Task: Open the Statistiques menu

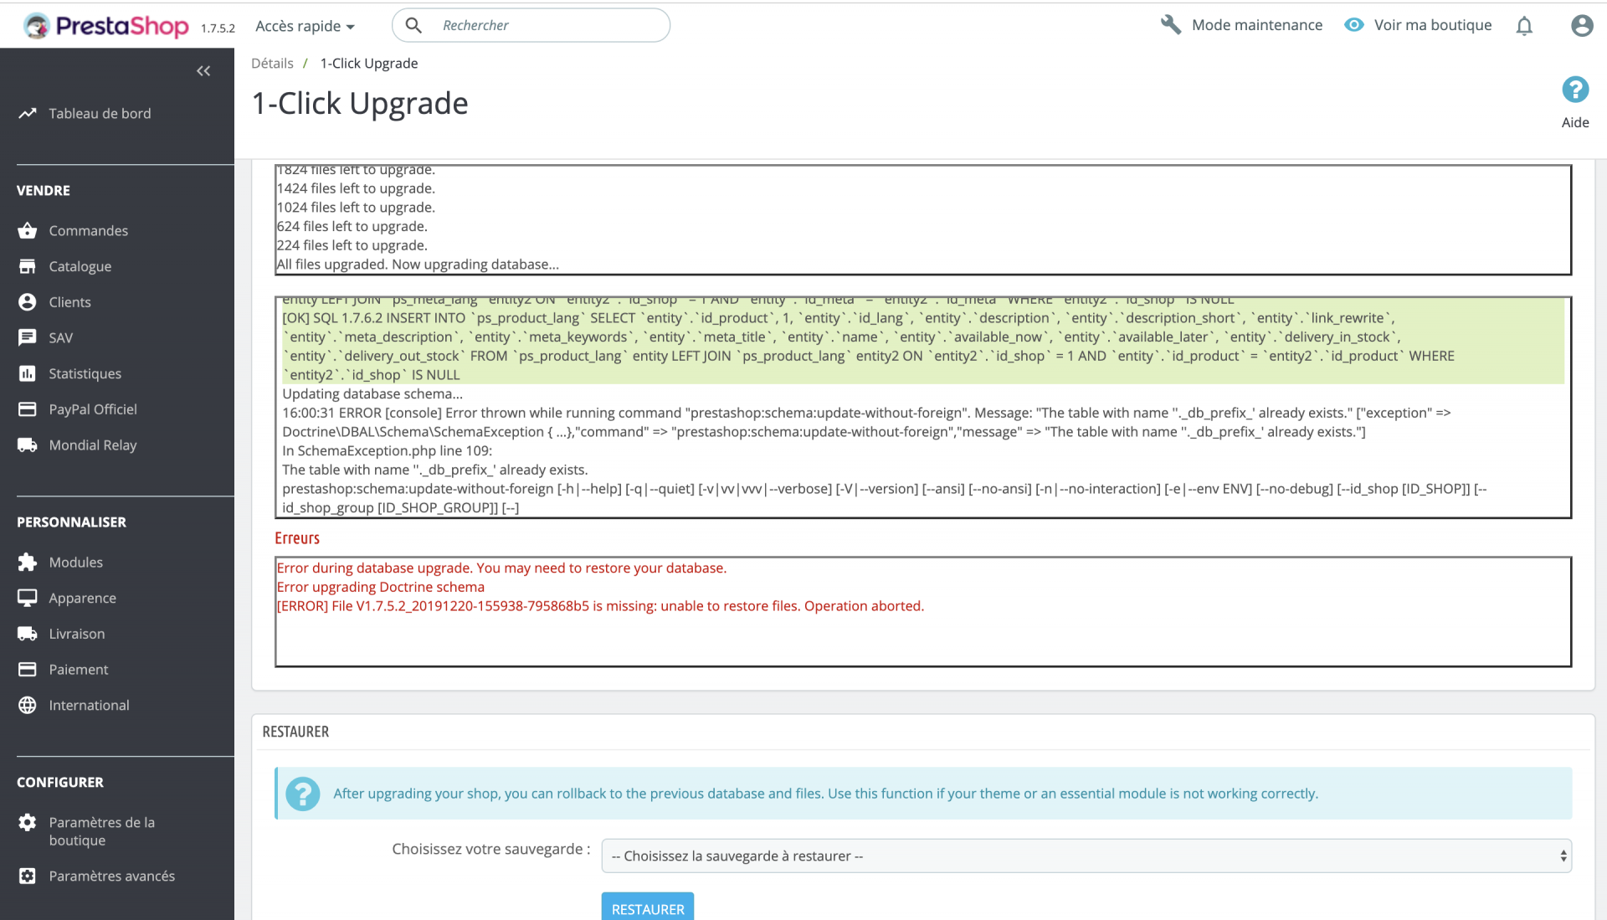Action: [x=85, y=373]
